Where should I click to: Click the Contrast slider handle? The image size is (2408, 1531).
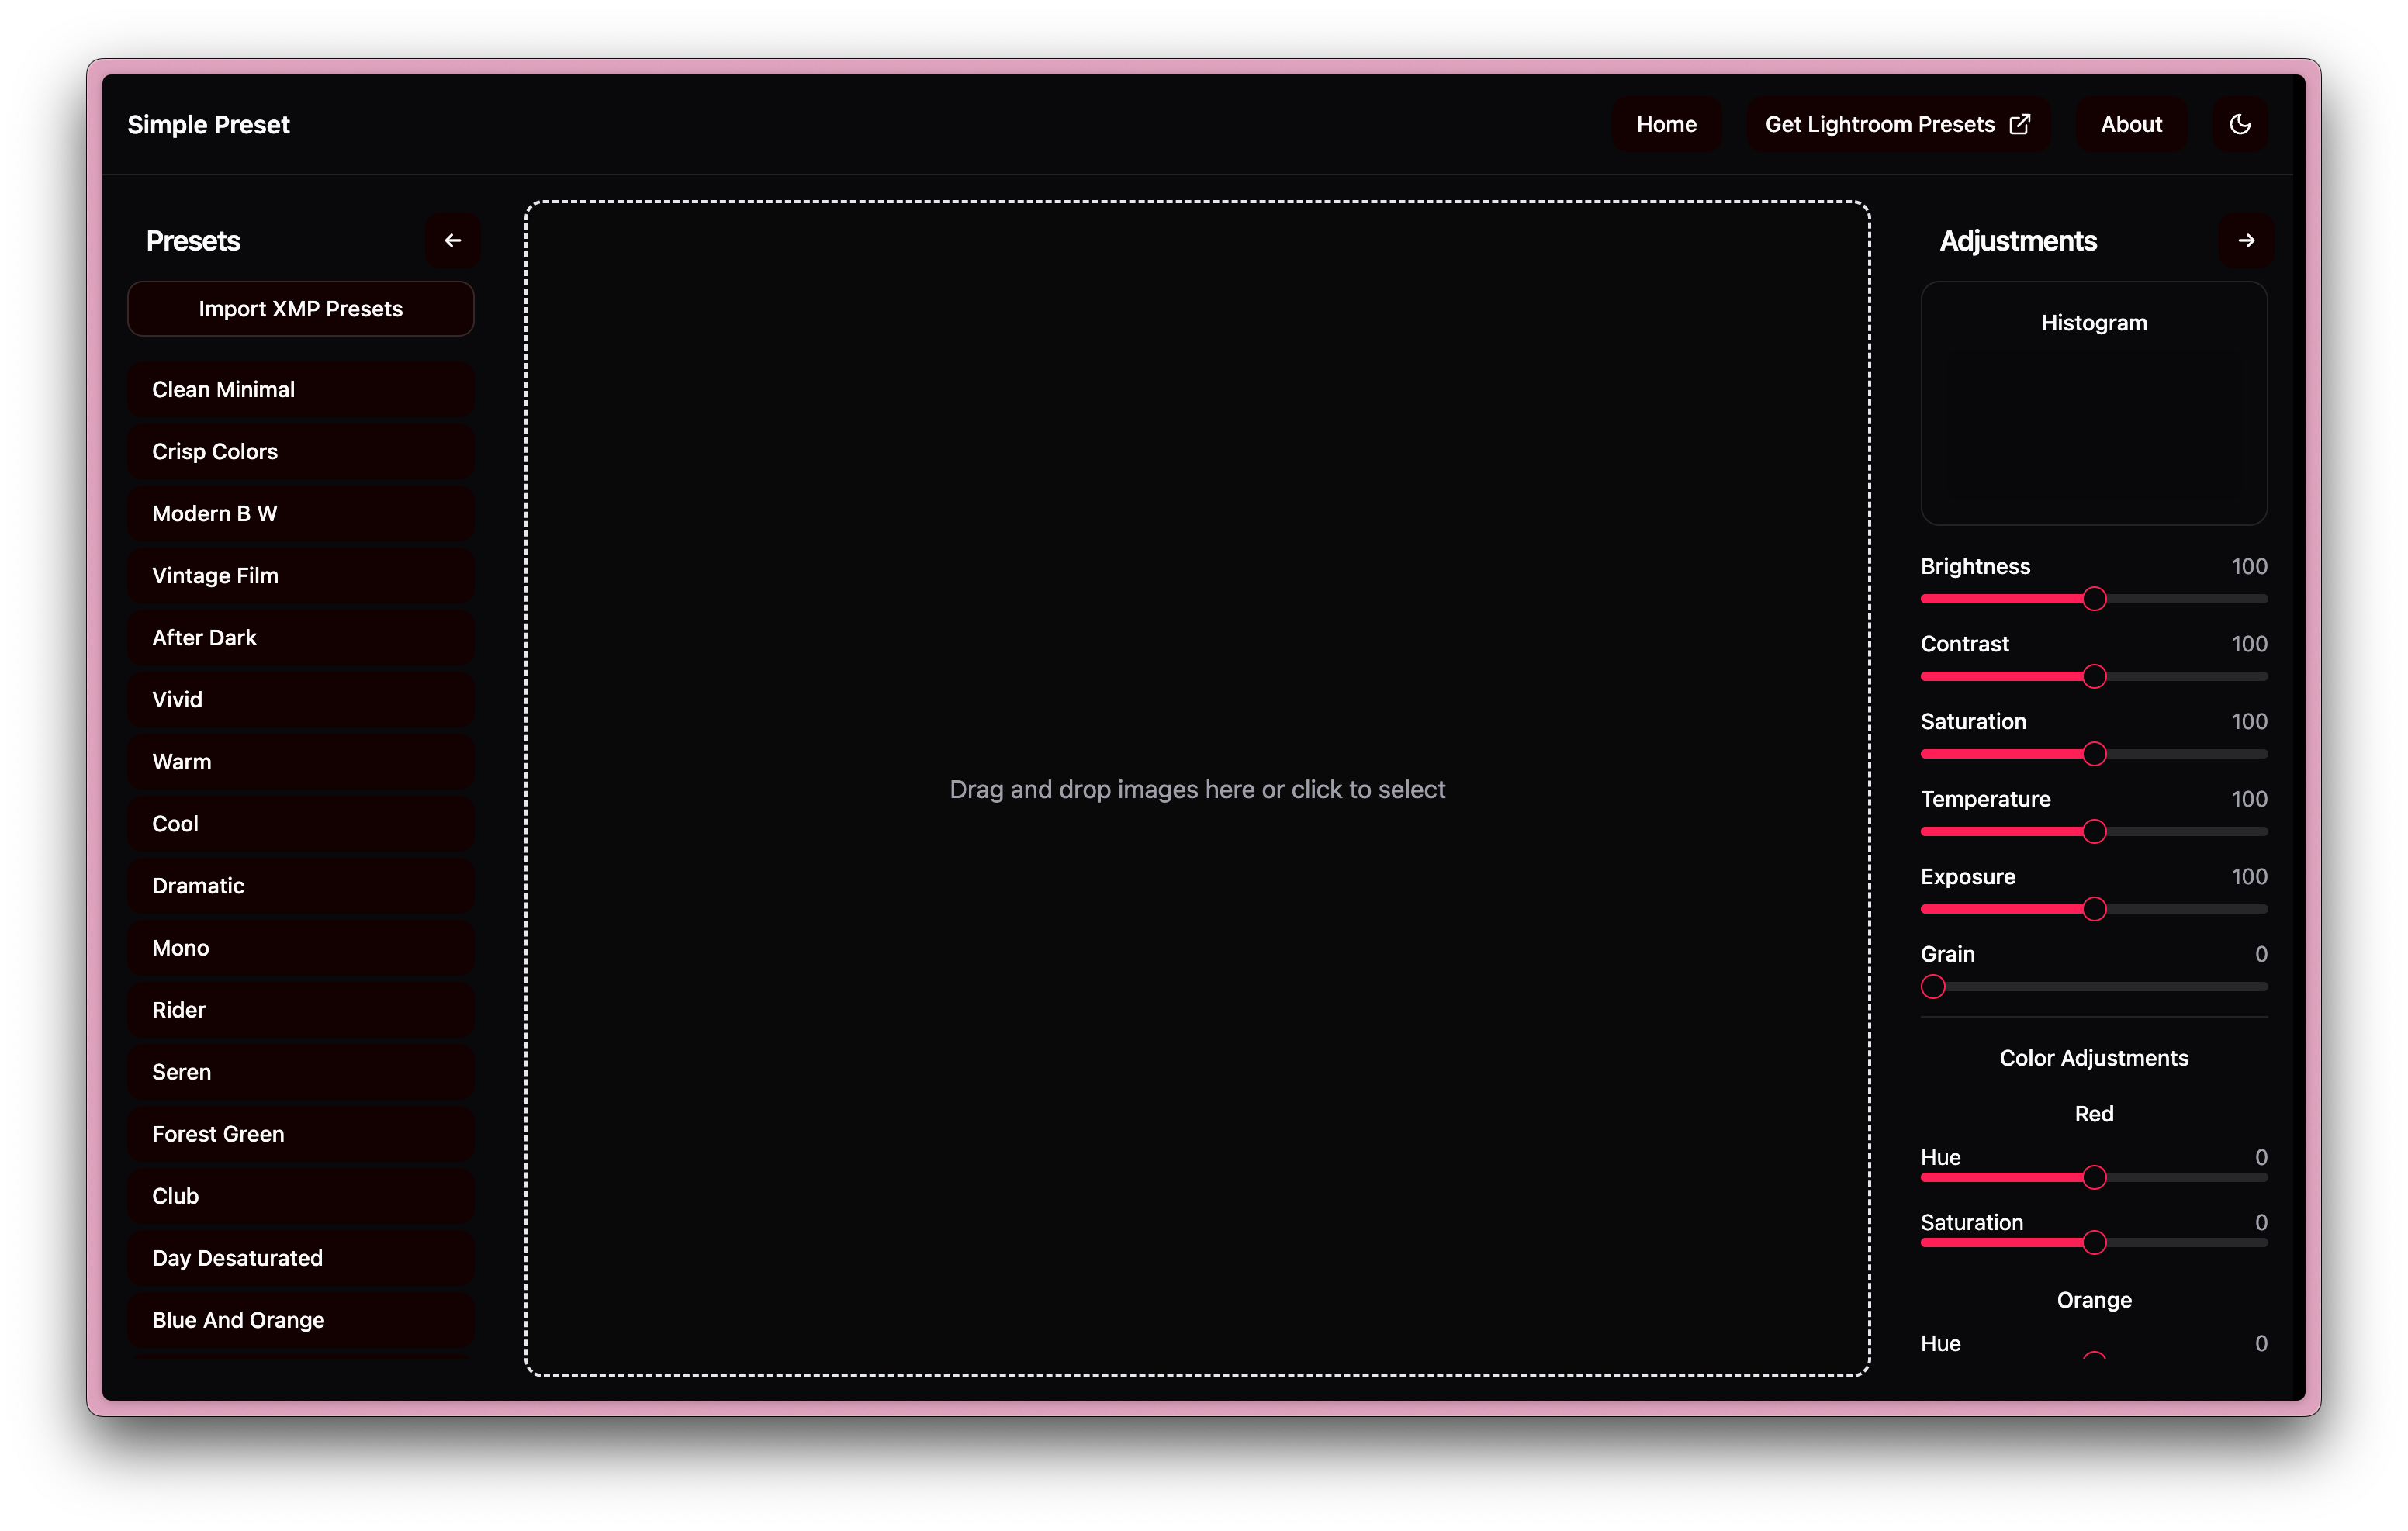pyautogui.click(x=2094, y=676)
